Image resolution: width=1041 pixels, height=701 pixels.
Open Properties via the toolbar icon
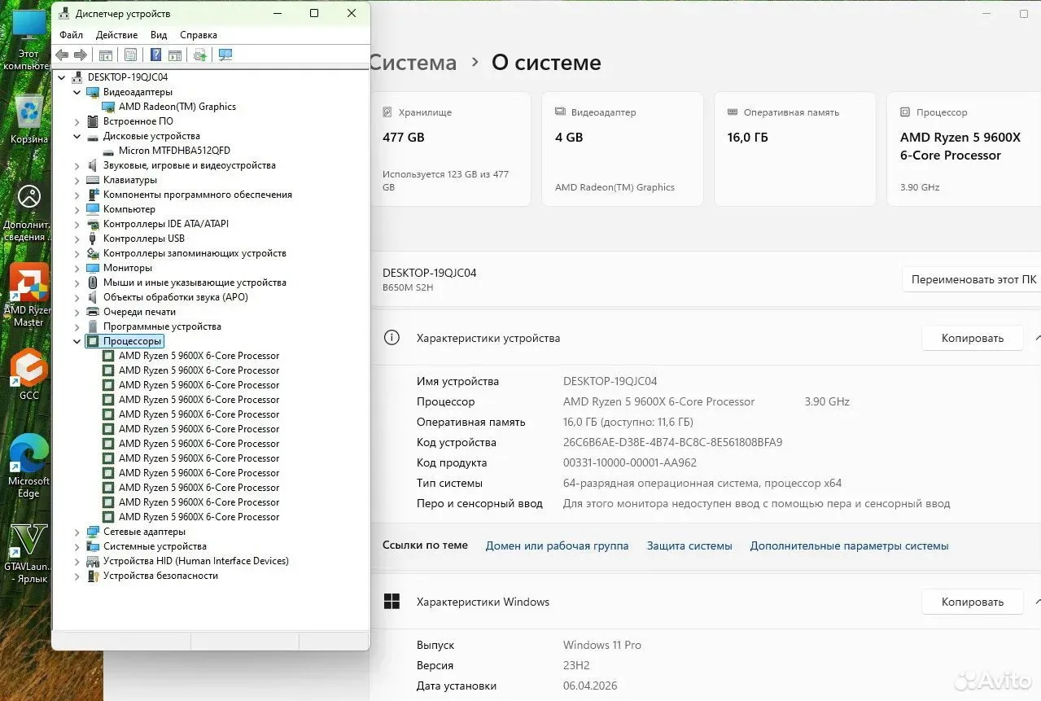tap(130, 55)
